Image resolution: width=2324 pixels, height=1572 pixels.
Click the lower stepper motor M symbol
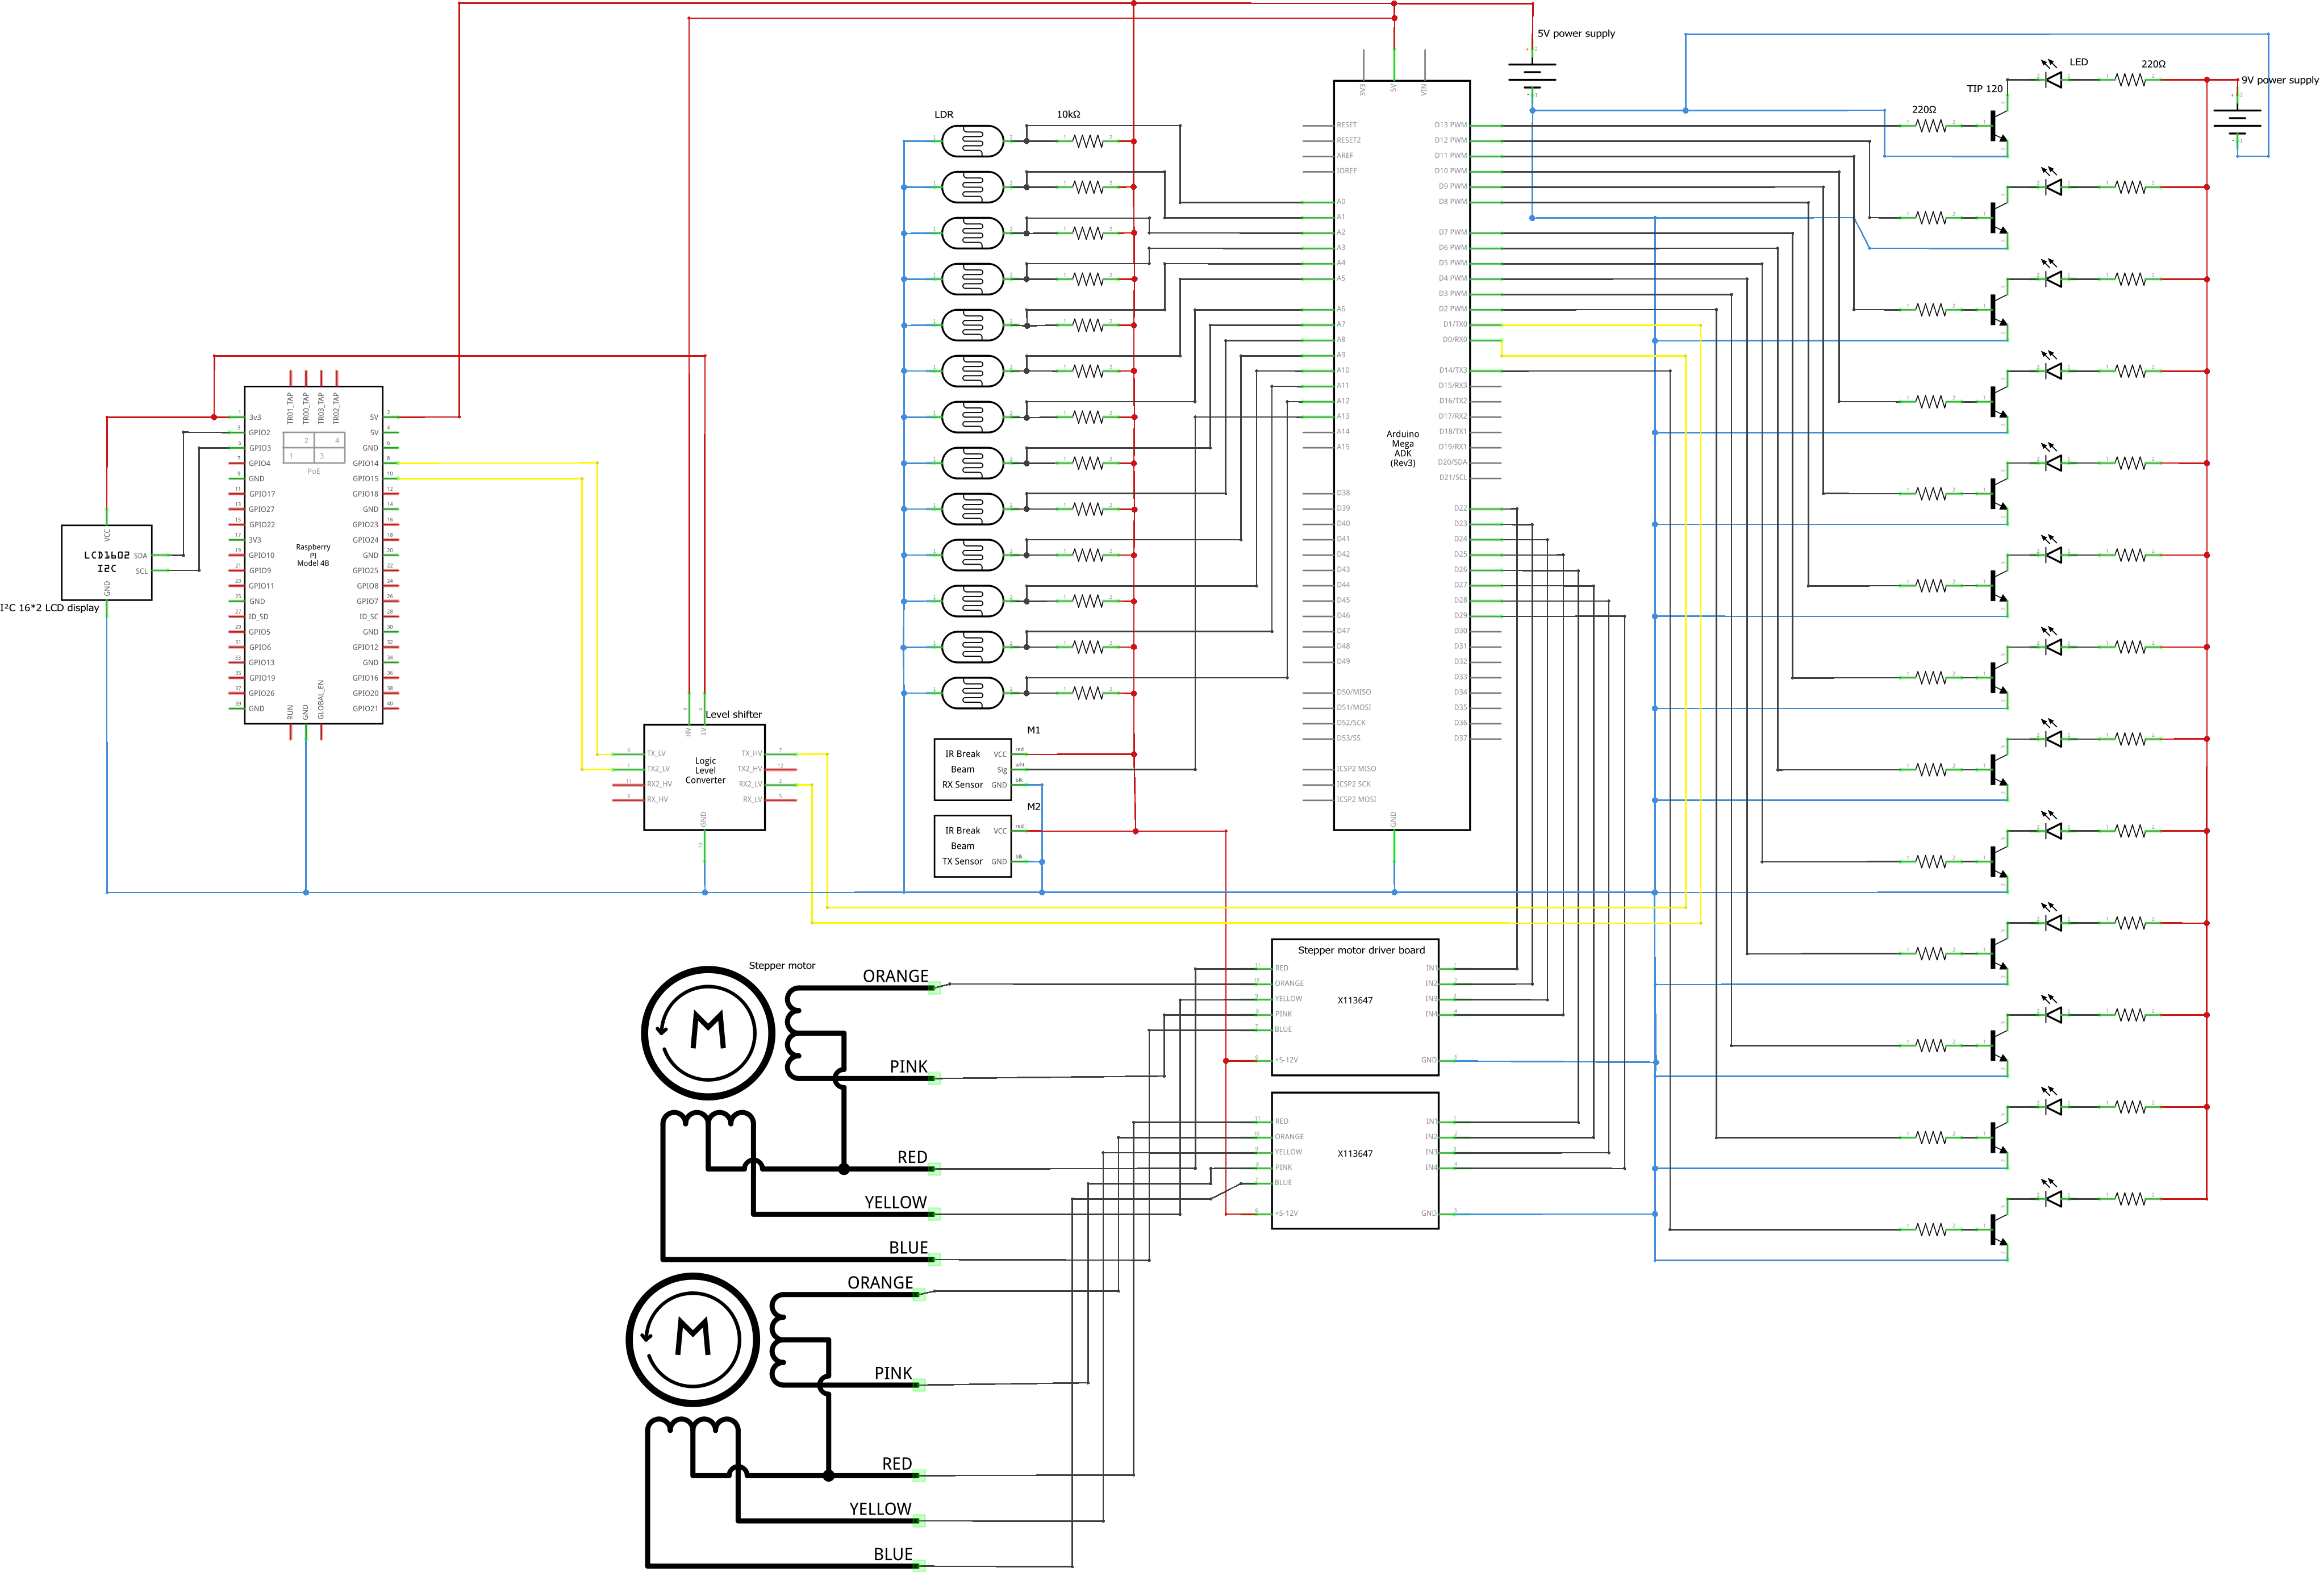(693, 1339)
